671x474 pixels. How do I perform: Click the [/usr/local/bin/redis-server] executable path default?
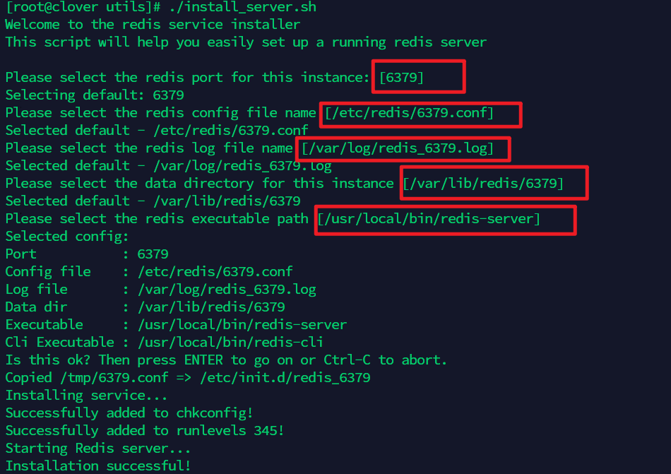428,219
